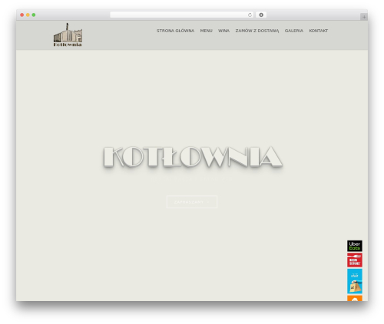Click the Kotłownia building logo

click(68, 34)
